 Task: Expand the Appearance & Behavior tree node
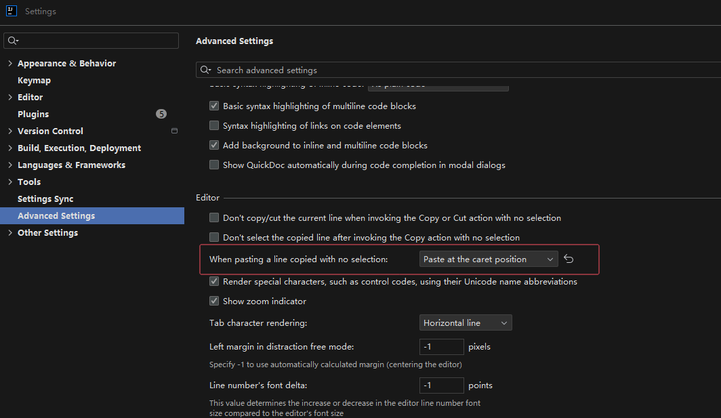[9, 64]
